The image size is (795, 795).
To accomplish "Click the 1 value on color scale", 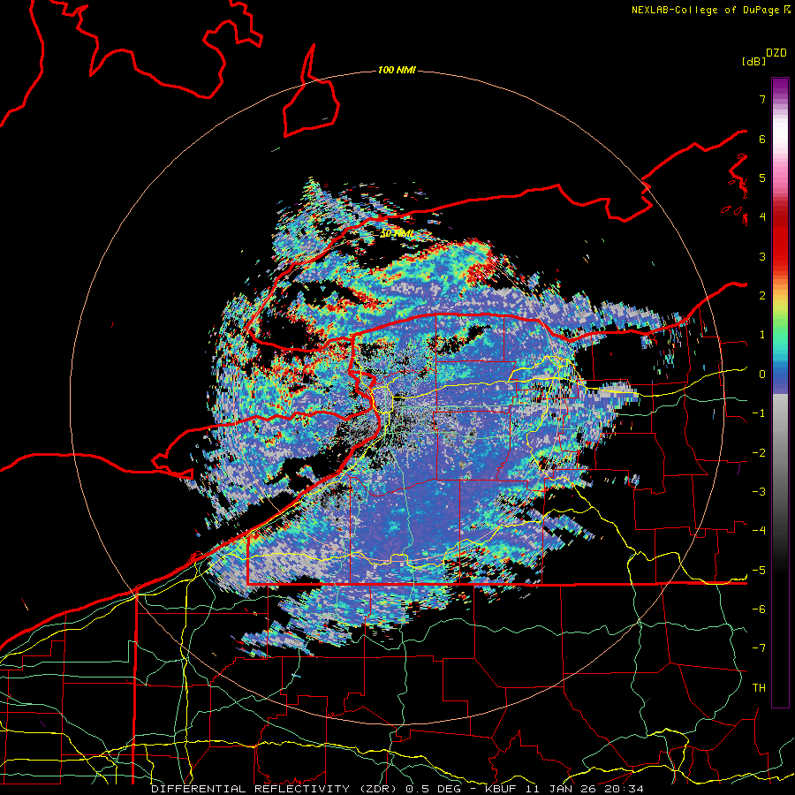I will pos(762,335).
